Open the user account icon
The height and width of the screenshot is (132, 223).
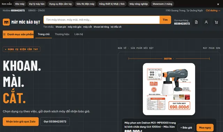click(x=206, y=22)
